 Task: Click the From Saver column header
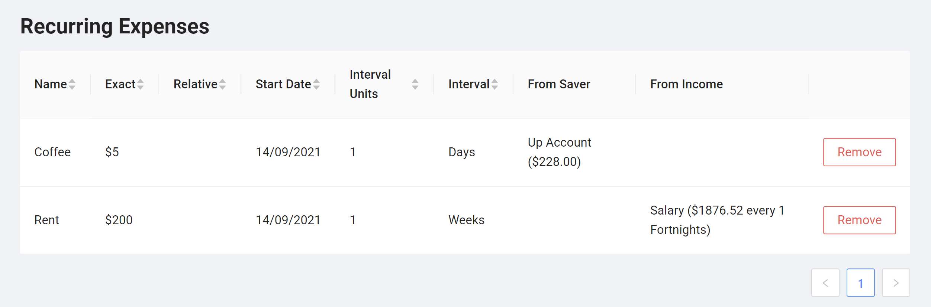click(559, 84)
